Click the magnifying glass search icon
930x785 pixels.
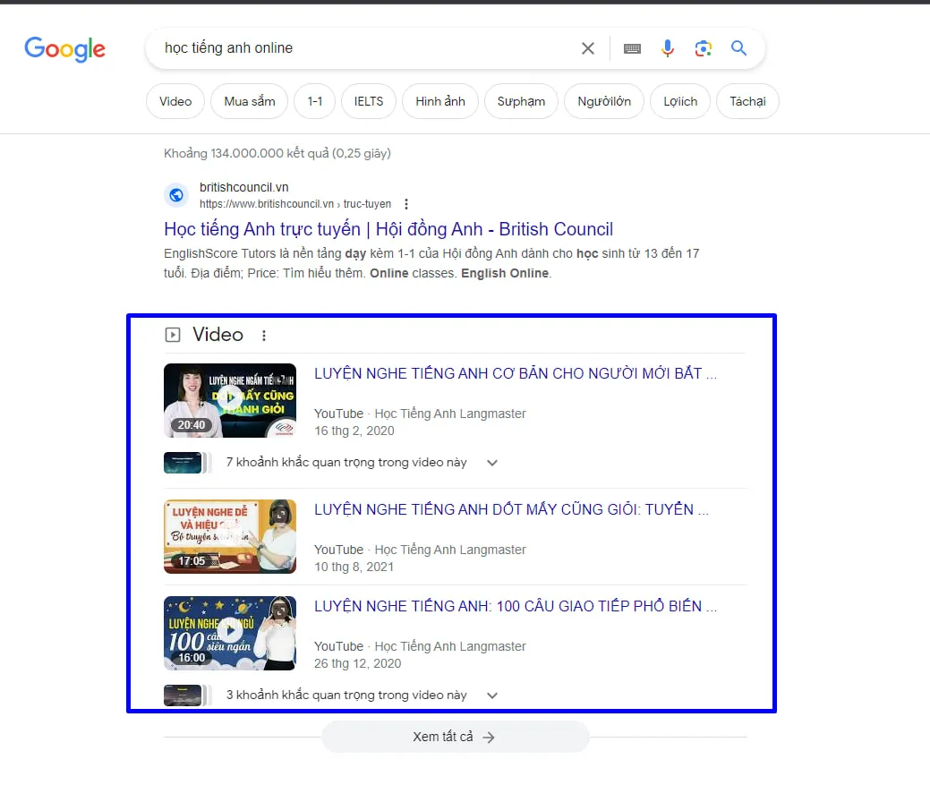click(x=738, y=48)
